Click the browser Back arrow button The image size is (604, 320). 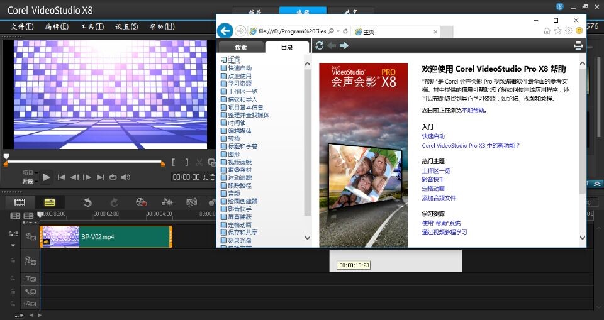click(x=225, y=31)
